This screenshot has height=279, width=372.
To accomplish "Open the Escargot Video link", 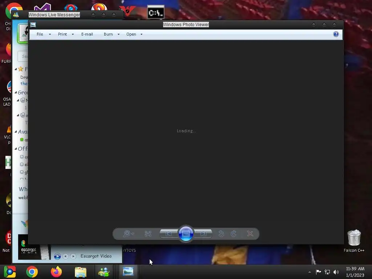I will tap(96, 256).
